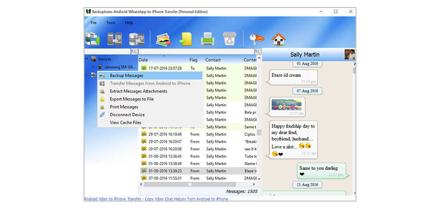The height and width of the screenshot is (220, 440).
Task: Click the horizontal scrollbar right arrow
Action: point(254,184)
